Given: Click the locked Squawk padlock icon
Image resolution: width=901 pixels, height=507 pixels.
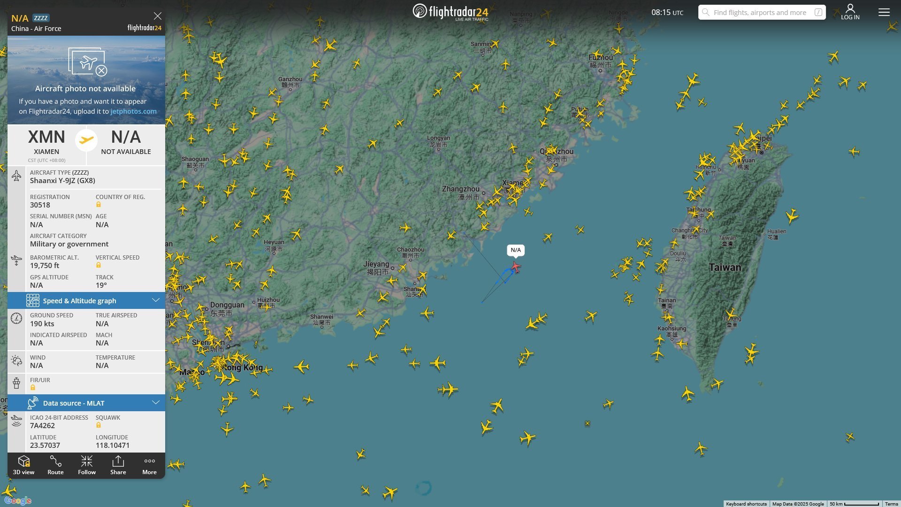Looking at the screenshot, I should 99,425.
